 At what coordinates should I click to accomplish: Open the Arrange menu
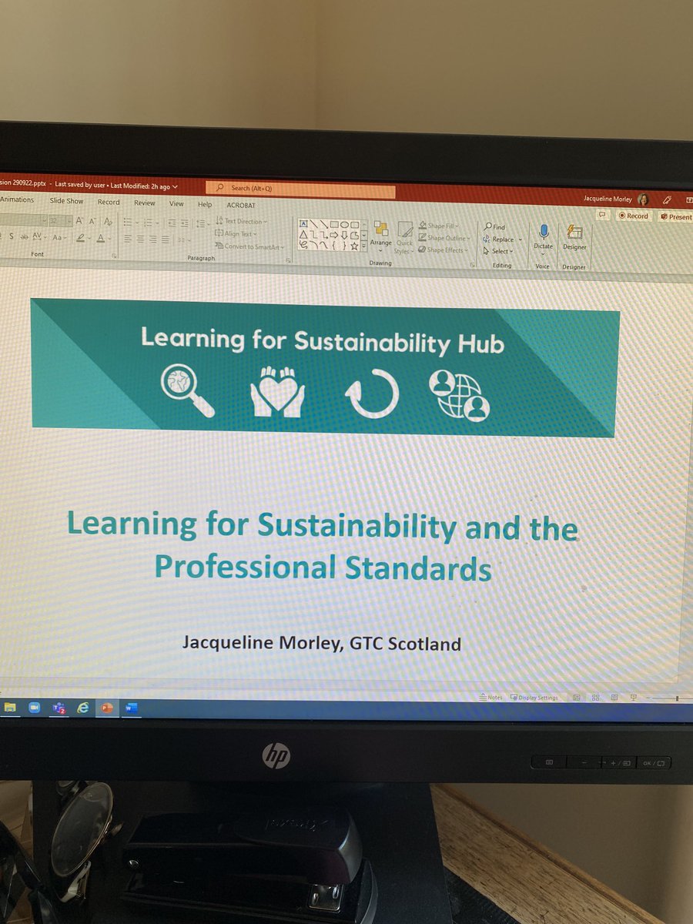(x=380, y=235)
